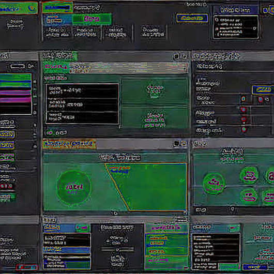This screenshot has width=274, height=274.
Task: Click the square icon in orange-tab panel header
Action: pyautogui.click(x=176, y=144)
